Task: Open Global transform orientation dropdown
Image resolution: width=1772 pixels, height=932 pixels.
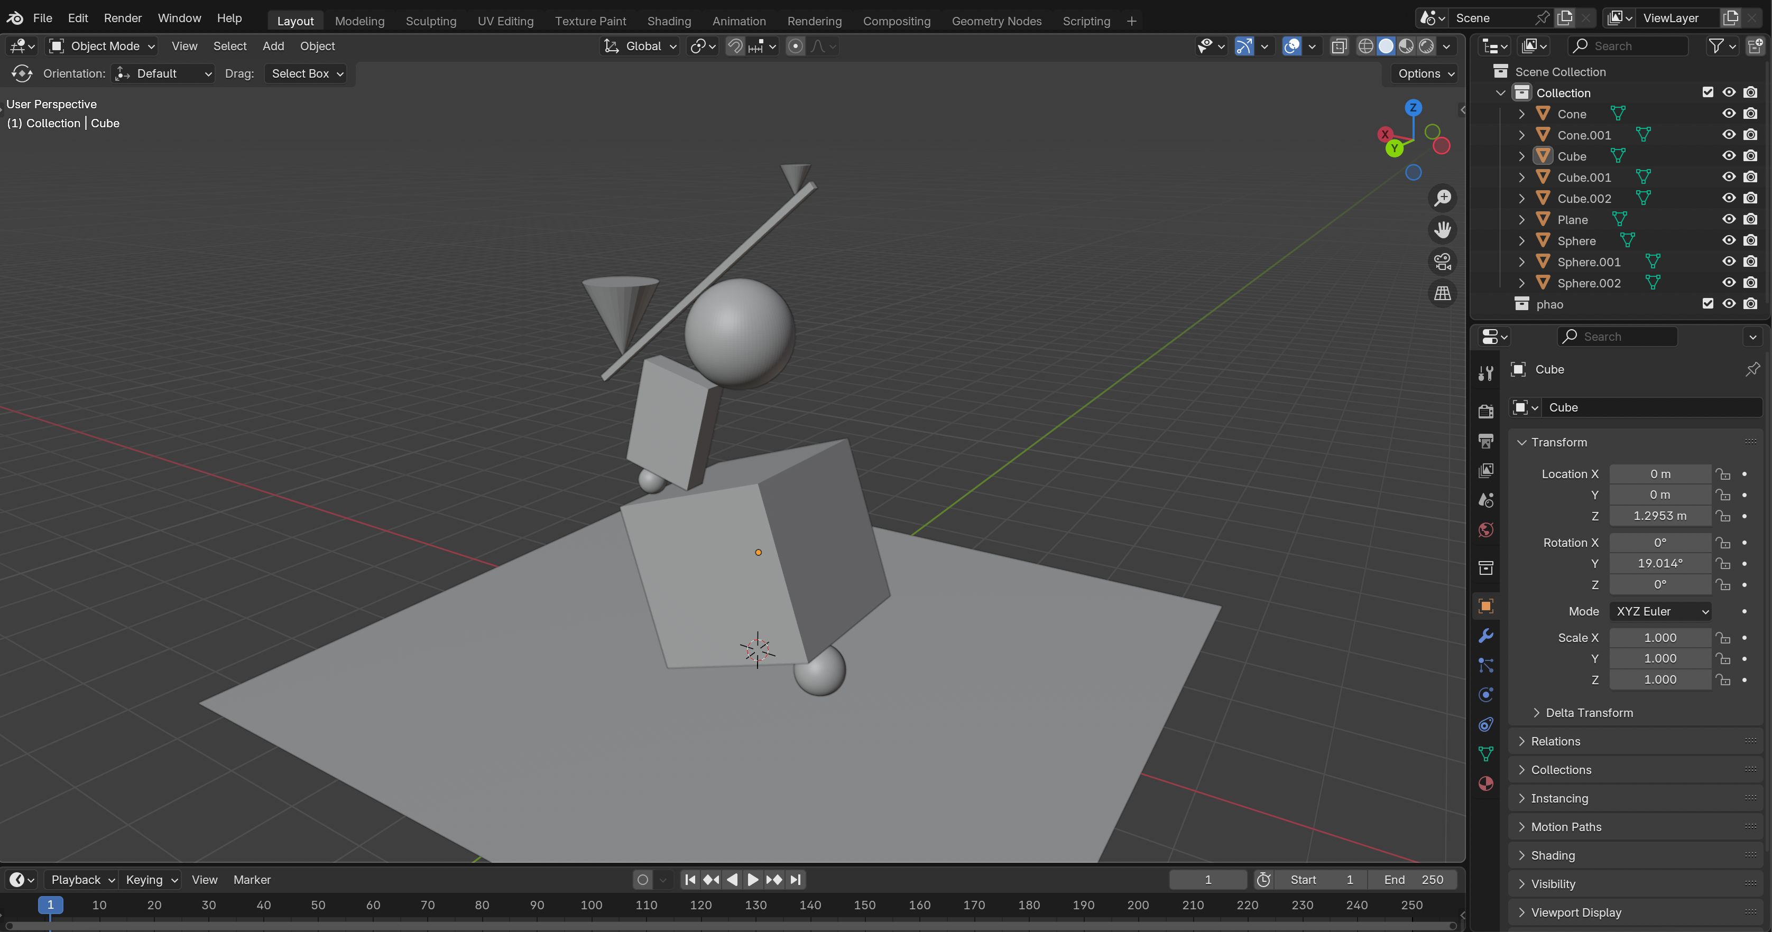Action: tap(640, 46)
